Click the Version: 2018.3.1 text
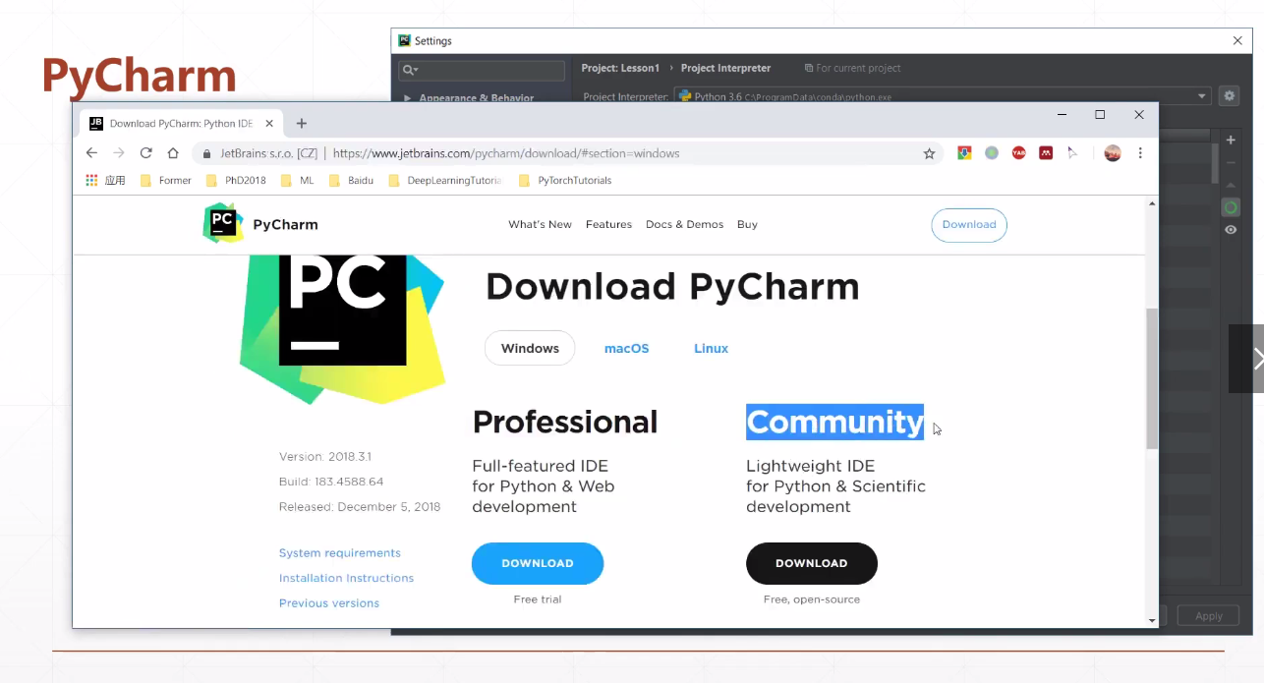Screen dimensions: 1264x683 pos(325,457)
